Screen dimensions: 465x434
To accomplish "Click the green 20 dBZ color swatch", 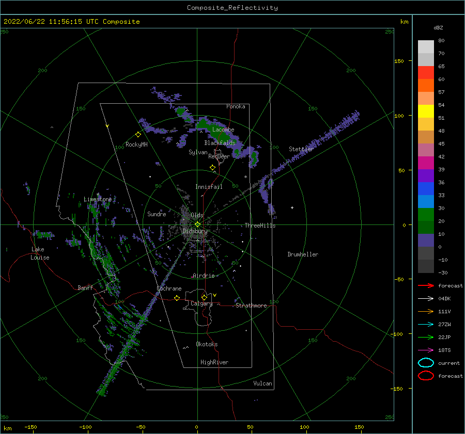I will 426,215.
